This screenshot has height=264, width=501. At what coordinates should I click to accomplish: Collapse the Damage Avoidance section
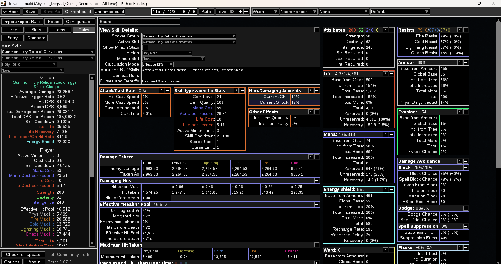pos(466,161)
